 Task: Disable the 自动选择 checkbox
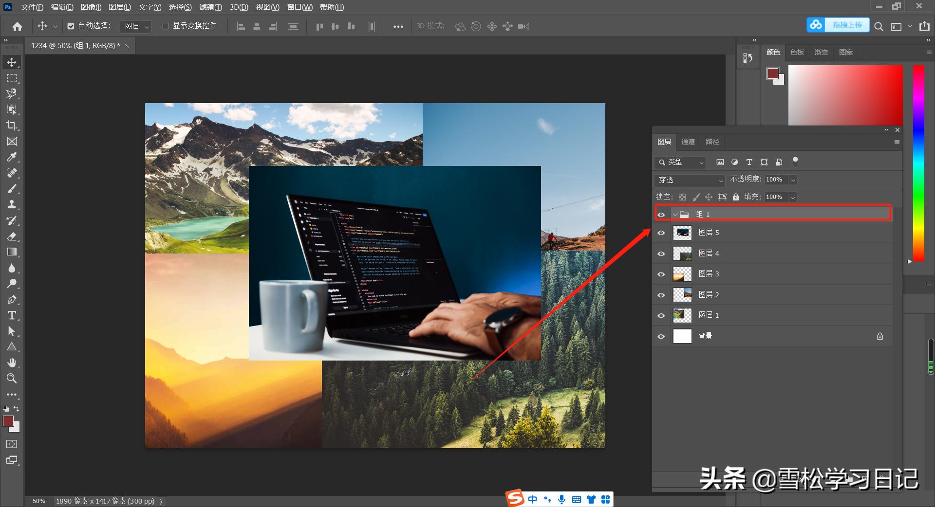point(71,26)
